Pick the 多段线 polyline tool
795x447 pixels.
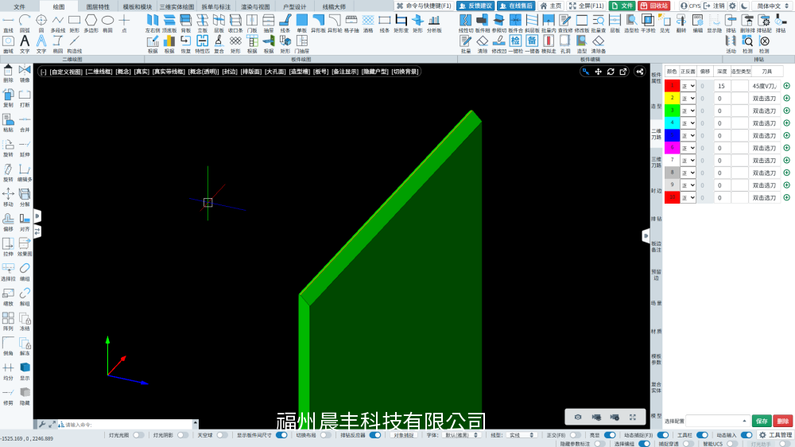click(58, 23)
